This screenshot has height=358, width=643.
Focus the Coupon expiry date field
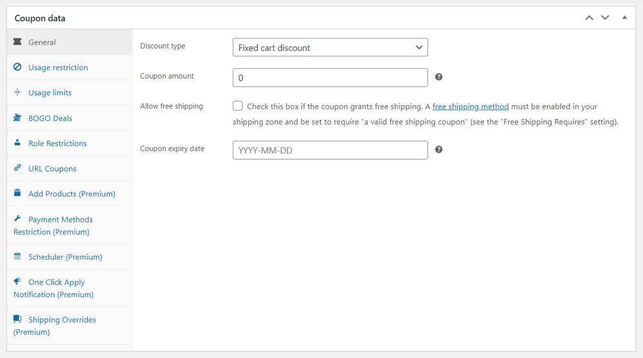point(330,150)
